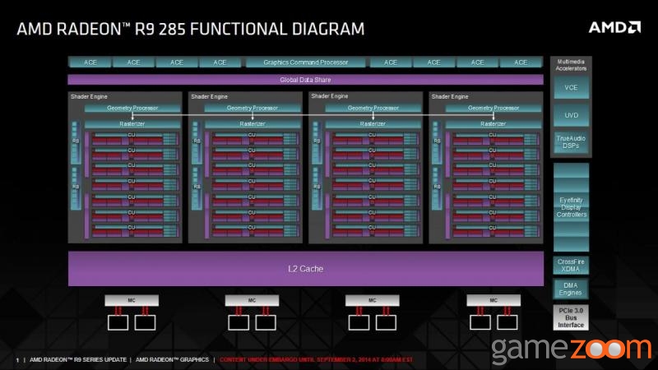Click the Multimedia Accelerators heading
Image resolution: width=658 pixels, height=370 pixels.
click(571, 65)
